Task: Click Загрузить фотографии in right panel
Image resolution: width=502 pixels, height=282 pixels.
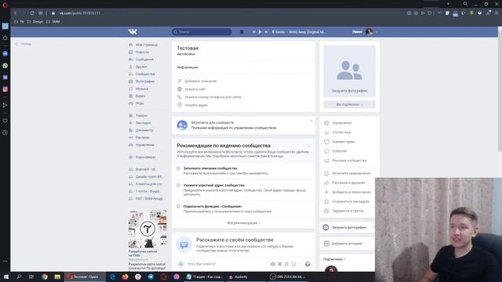Action: tap(348, 227)
